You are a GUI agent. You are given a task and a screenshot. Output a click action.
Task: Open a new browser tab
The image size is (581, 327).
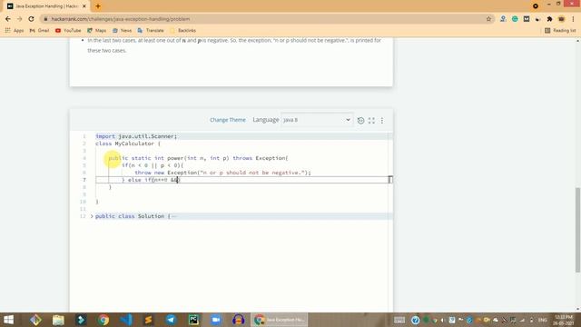coord(98,6)
